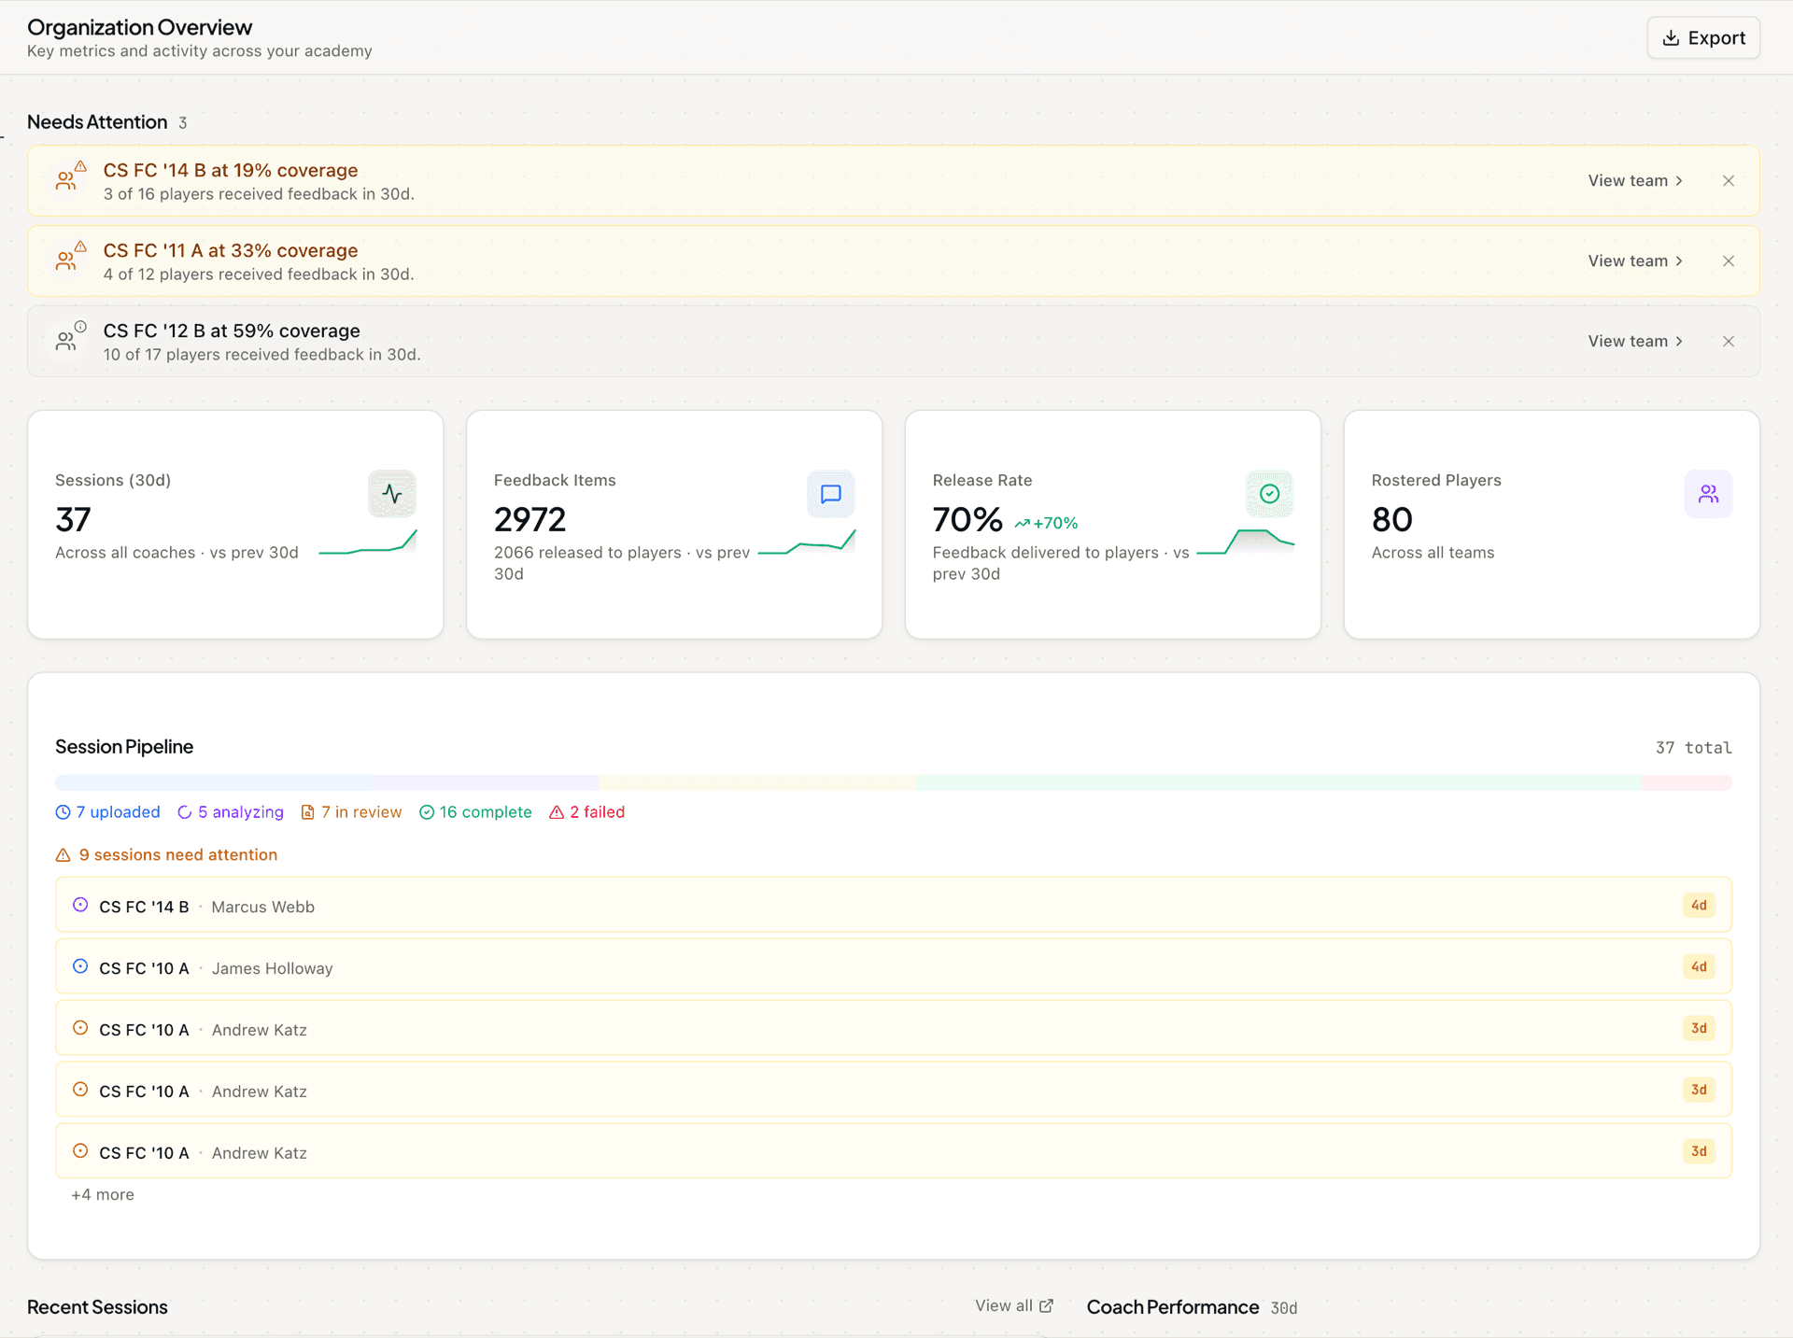Click the uploaded segment of the pipeline bar
This screenshot has width=1793, height=1338.
point(213,782)
